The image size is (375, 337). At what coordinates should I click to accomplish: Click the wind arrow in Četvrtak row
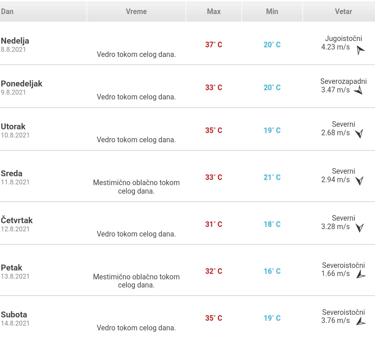(x=359, y=227)
